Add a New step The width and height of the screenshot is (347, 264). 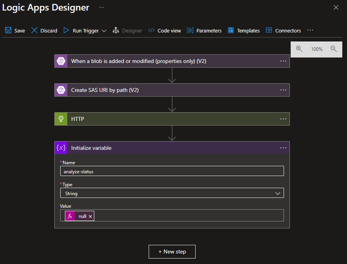[x=172, y=251]
